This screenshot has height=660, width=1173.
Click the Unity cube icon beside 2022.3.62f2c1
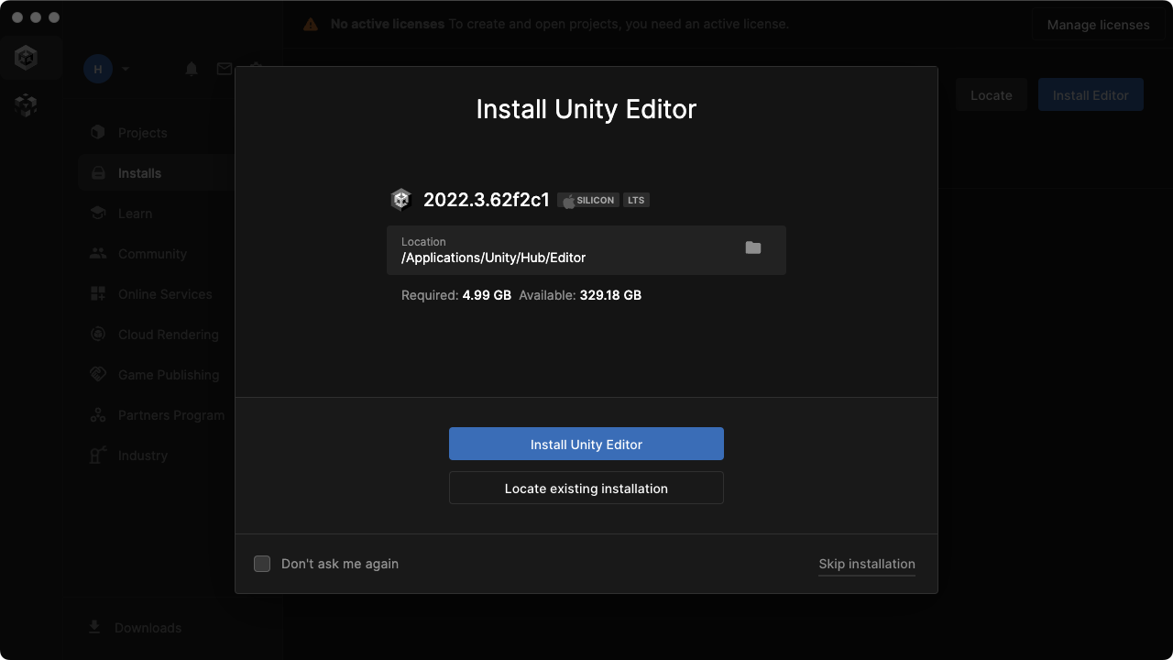[400, 200]
